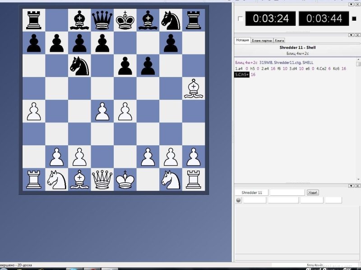The width and height of the screenshot is (361, 270).
Task: Select the white knight on b1
Action: pos(56,180)
